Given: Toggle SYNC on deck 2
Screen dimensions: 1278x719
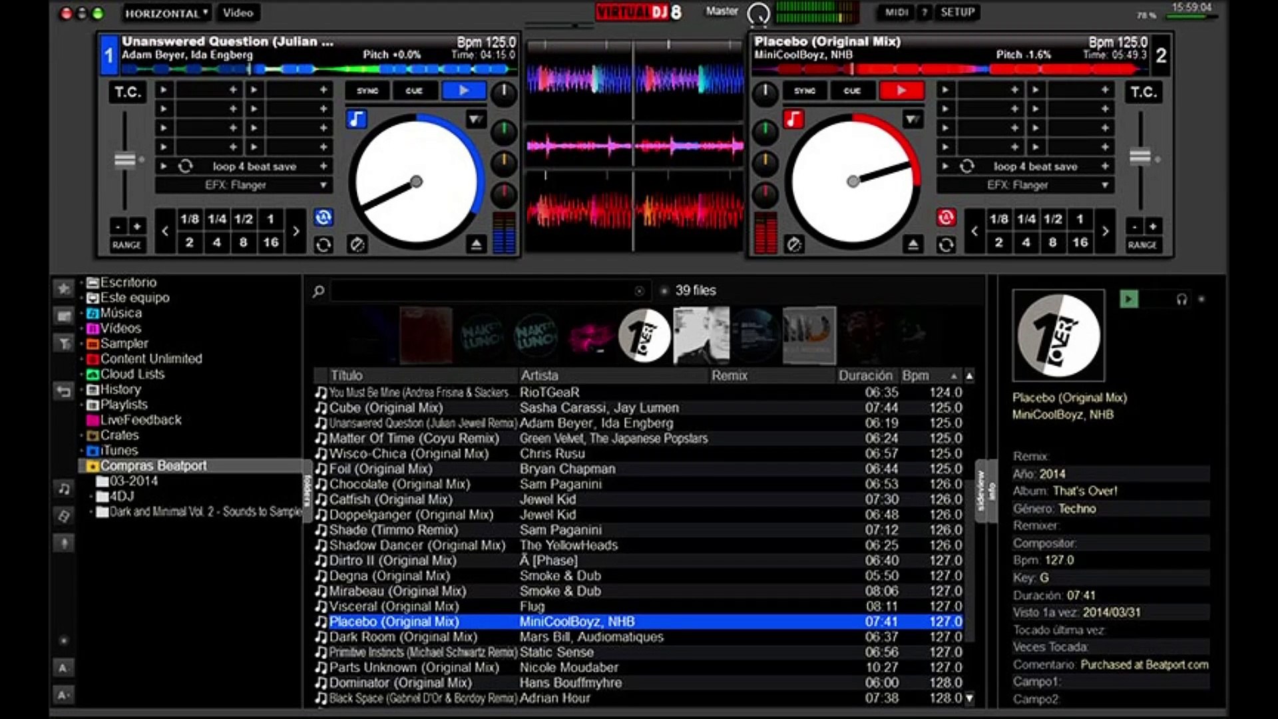Looking at the screenshot, I should (803, 91).
